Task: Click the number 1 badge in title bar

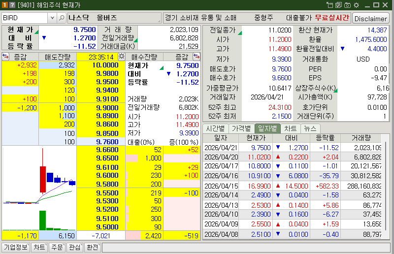Action: point(4,5)
